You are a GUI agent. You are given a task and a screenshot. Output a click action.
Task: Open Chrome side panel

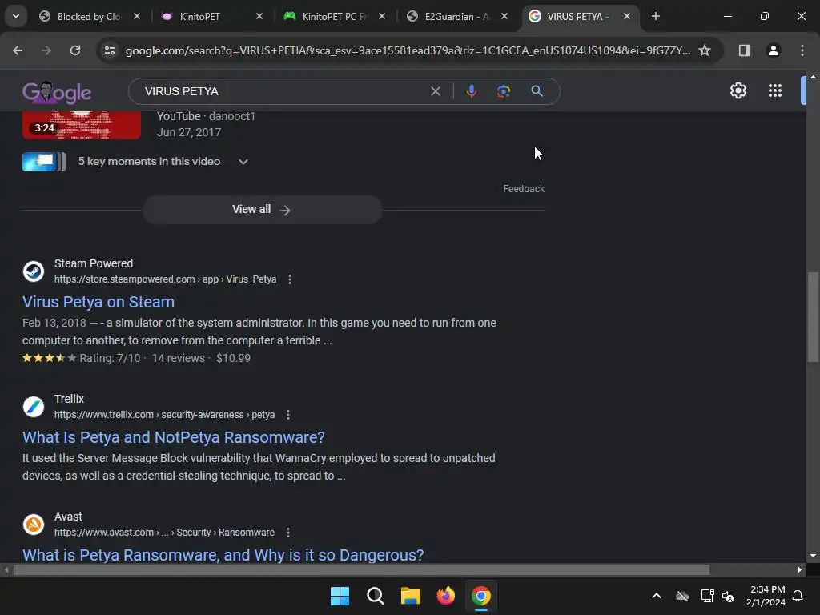pos(744,50)
